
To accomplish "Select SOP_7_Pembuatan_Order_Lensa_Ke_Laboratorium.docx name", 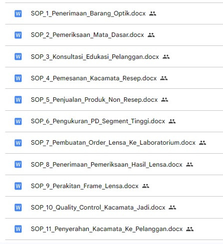I will pos(113,143).
